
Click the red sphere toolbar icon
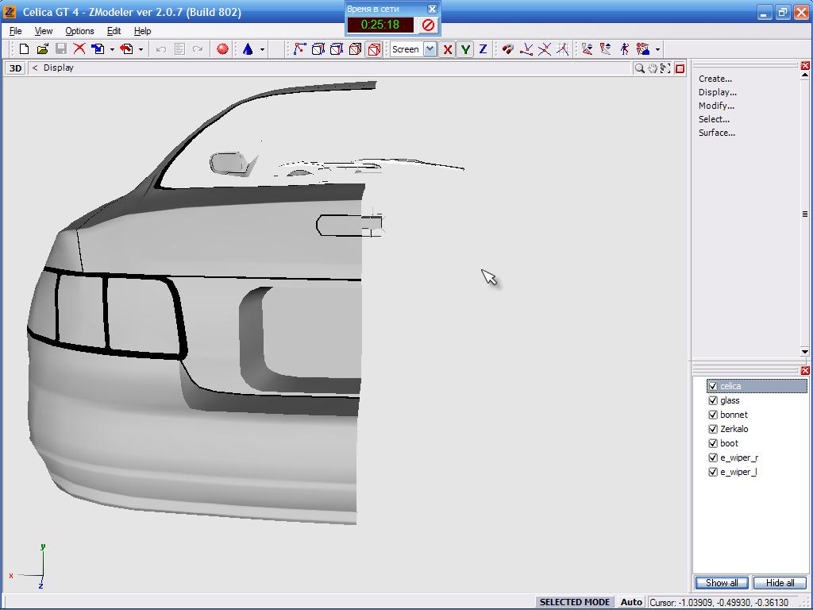point(222,49)
